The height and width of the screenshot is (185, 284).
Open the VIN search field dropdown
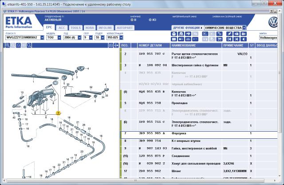click(x=42, y=38)
